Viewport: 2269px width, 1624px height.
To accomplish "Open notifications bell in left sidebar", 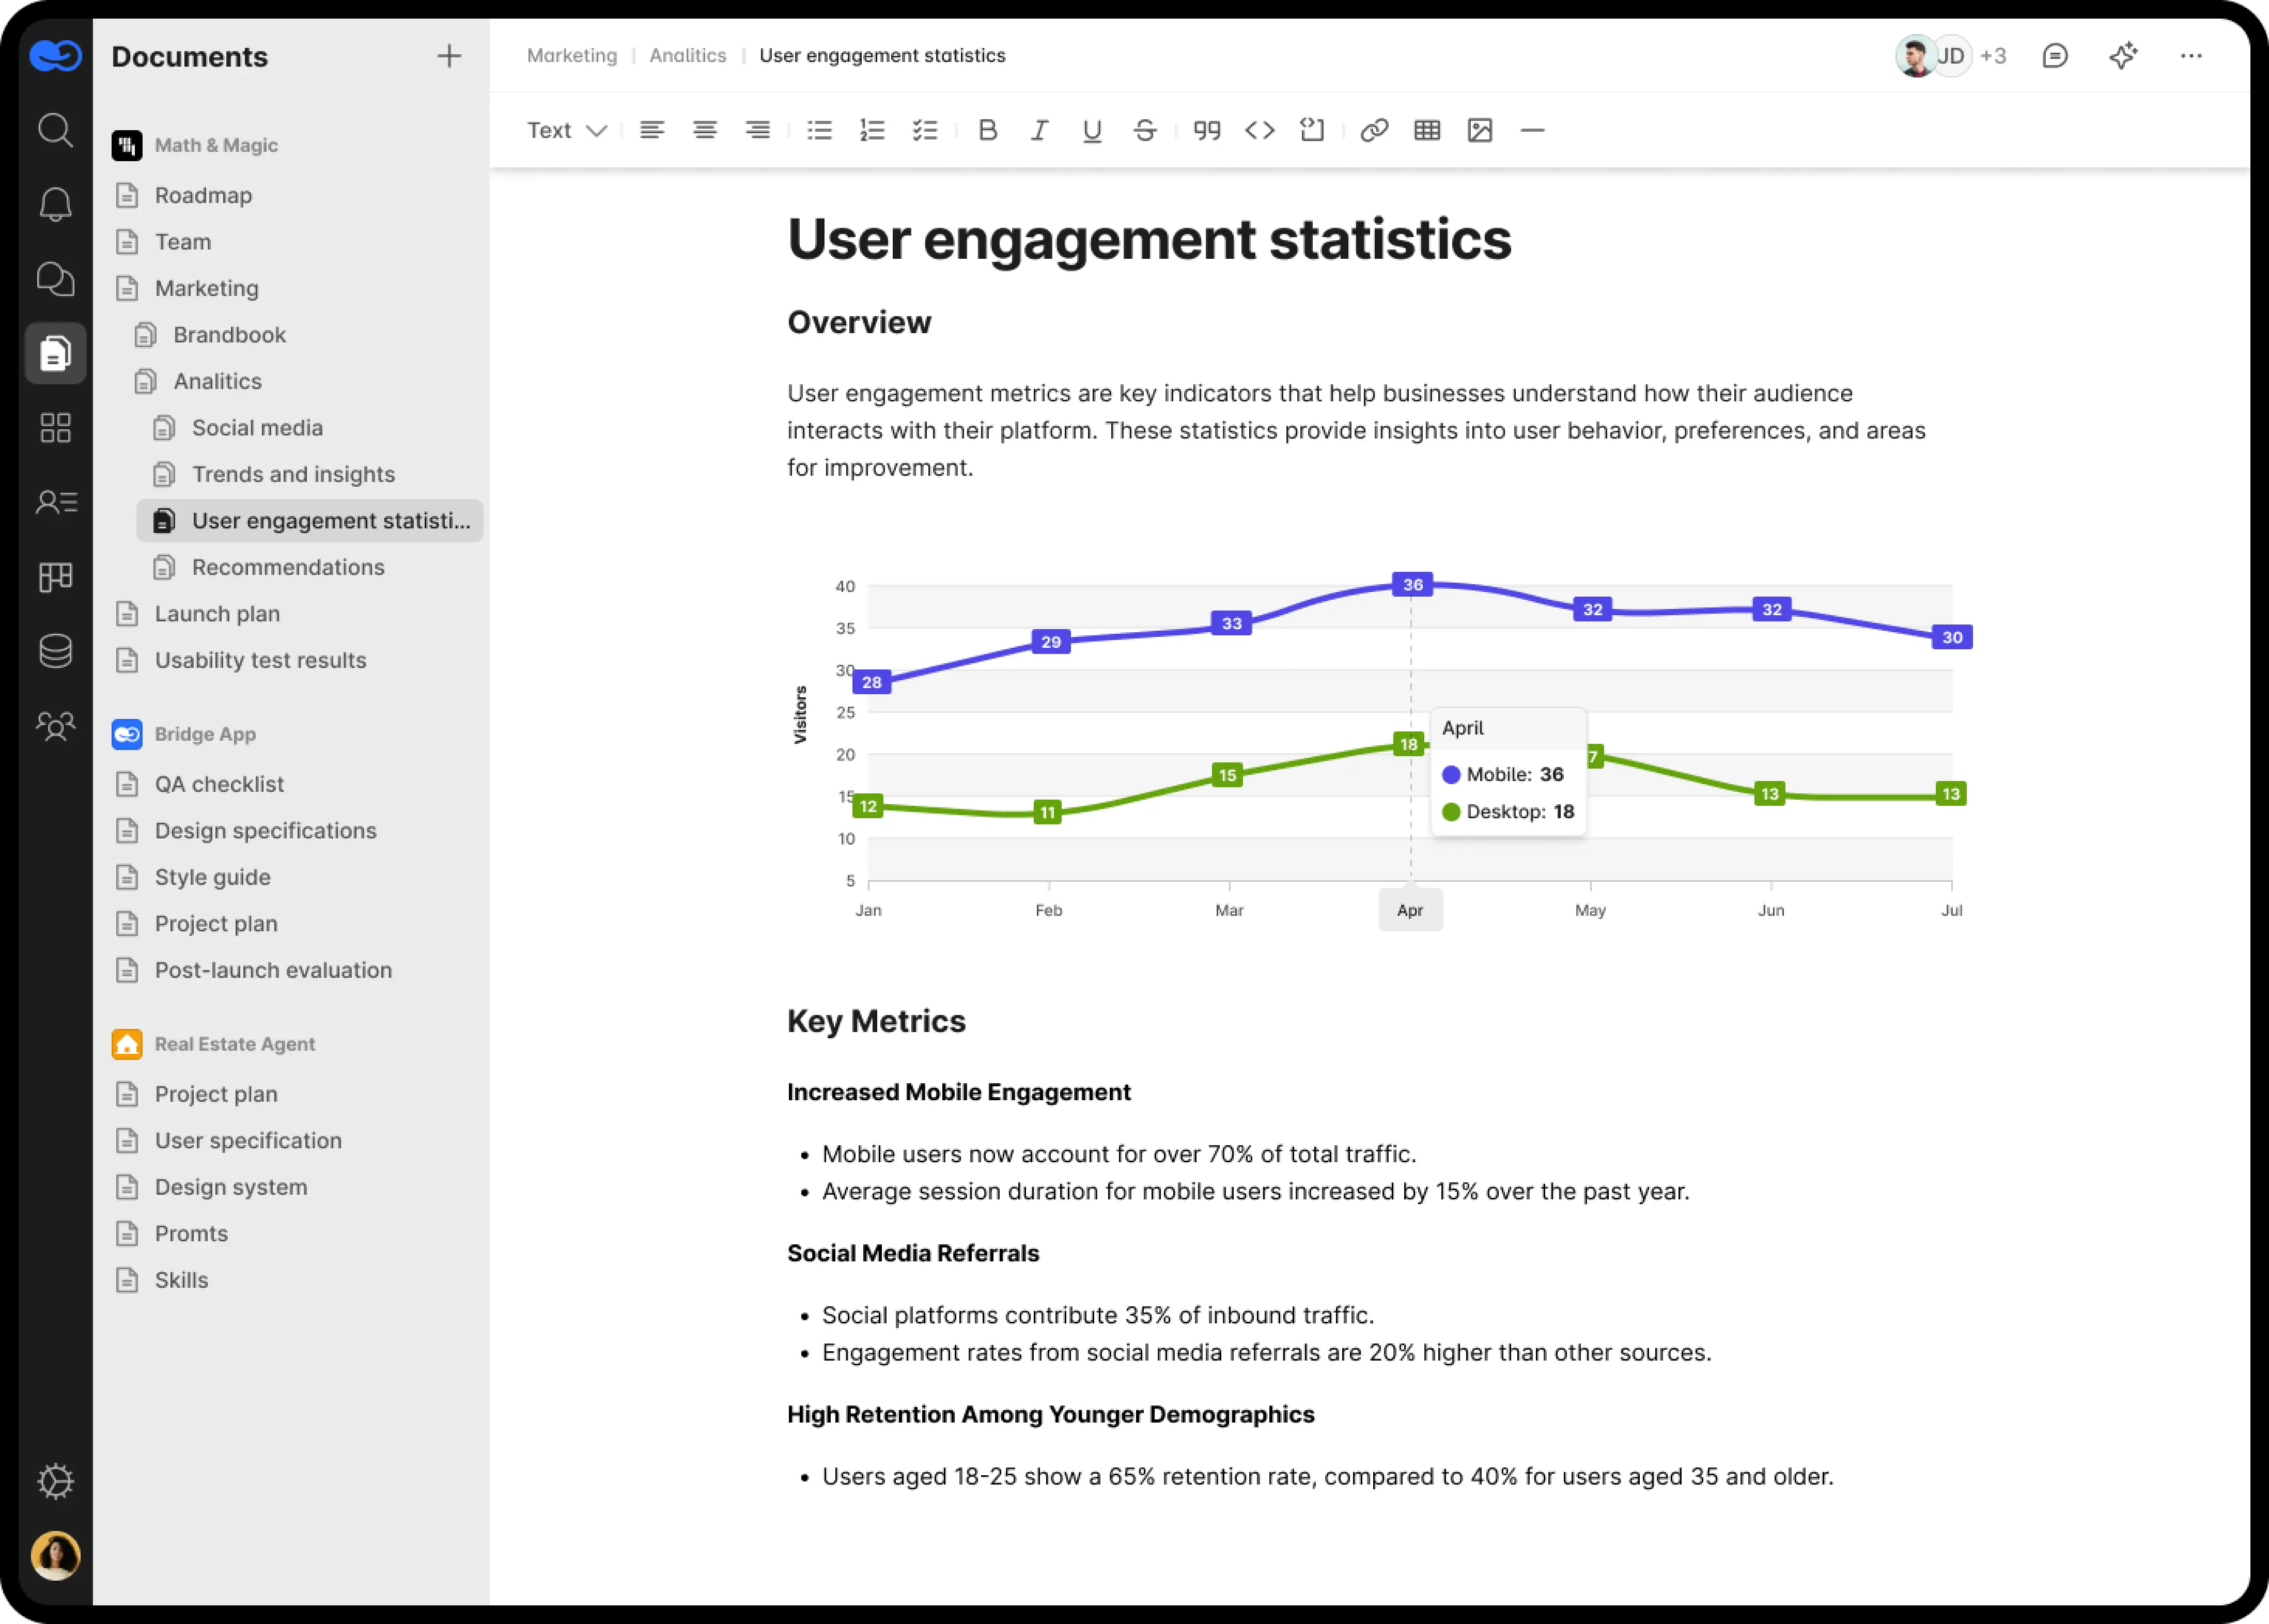I will (55, 204).
